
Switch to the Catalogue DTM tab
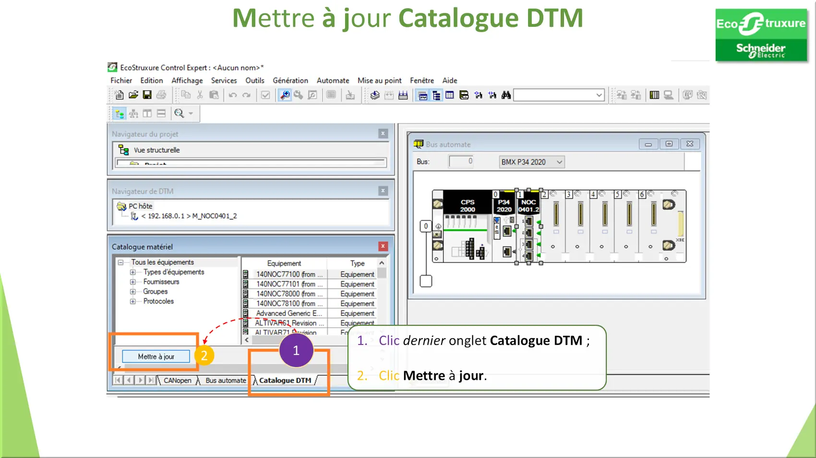click(285, 380)
